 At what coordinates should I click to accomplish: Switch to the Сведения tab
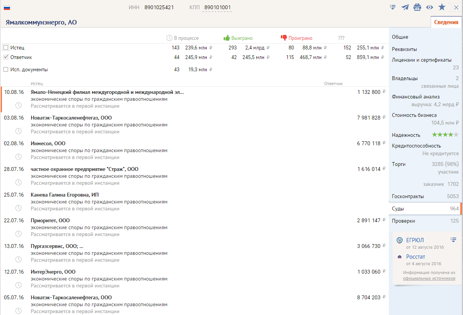coord(446,22)
